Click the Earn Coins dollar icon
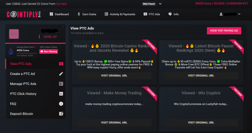This screenshot has width=252, height=133. [x=79, y=14]
